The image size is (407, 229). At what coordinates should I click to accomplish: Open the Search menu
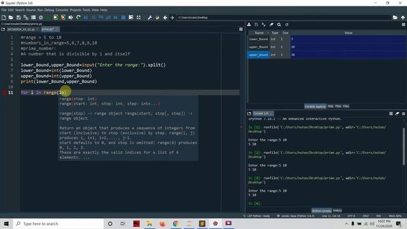[x=20, y=10]
